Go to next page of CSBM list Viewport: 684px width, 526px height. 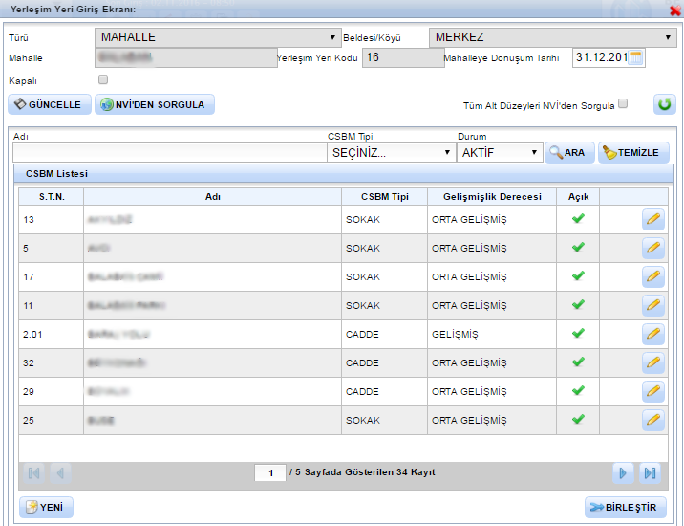(623, 473)
